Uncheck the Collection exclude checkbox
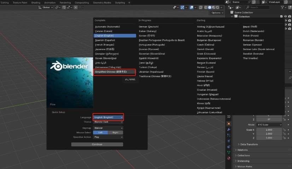Screen dimensions: 292x169 [x=281, y=16]
